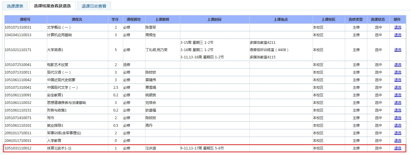The width and height of the screenshot is (411, 155).
Task: Open the 退课日志查看 tab
Action: pos(94,6)
